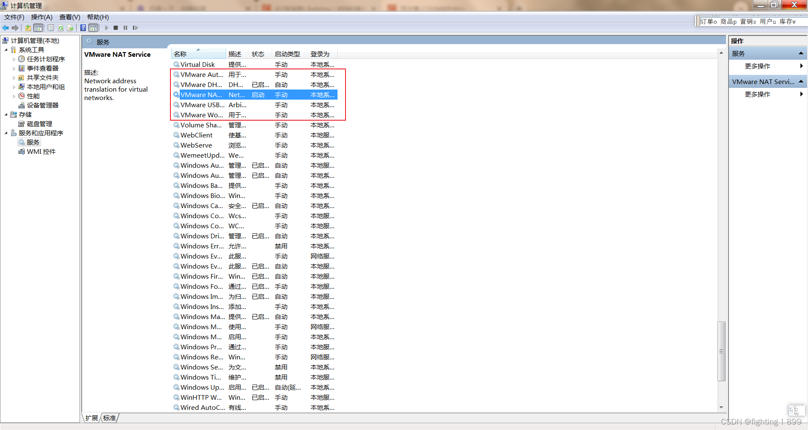Expand the 事件查看器 node
Image resolution: width=808 pixels, height=430 pixels.
[x=14, y=69]
